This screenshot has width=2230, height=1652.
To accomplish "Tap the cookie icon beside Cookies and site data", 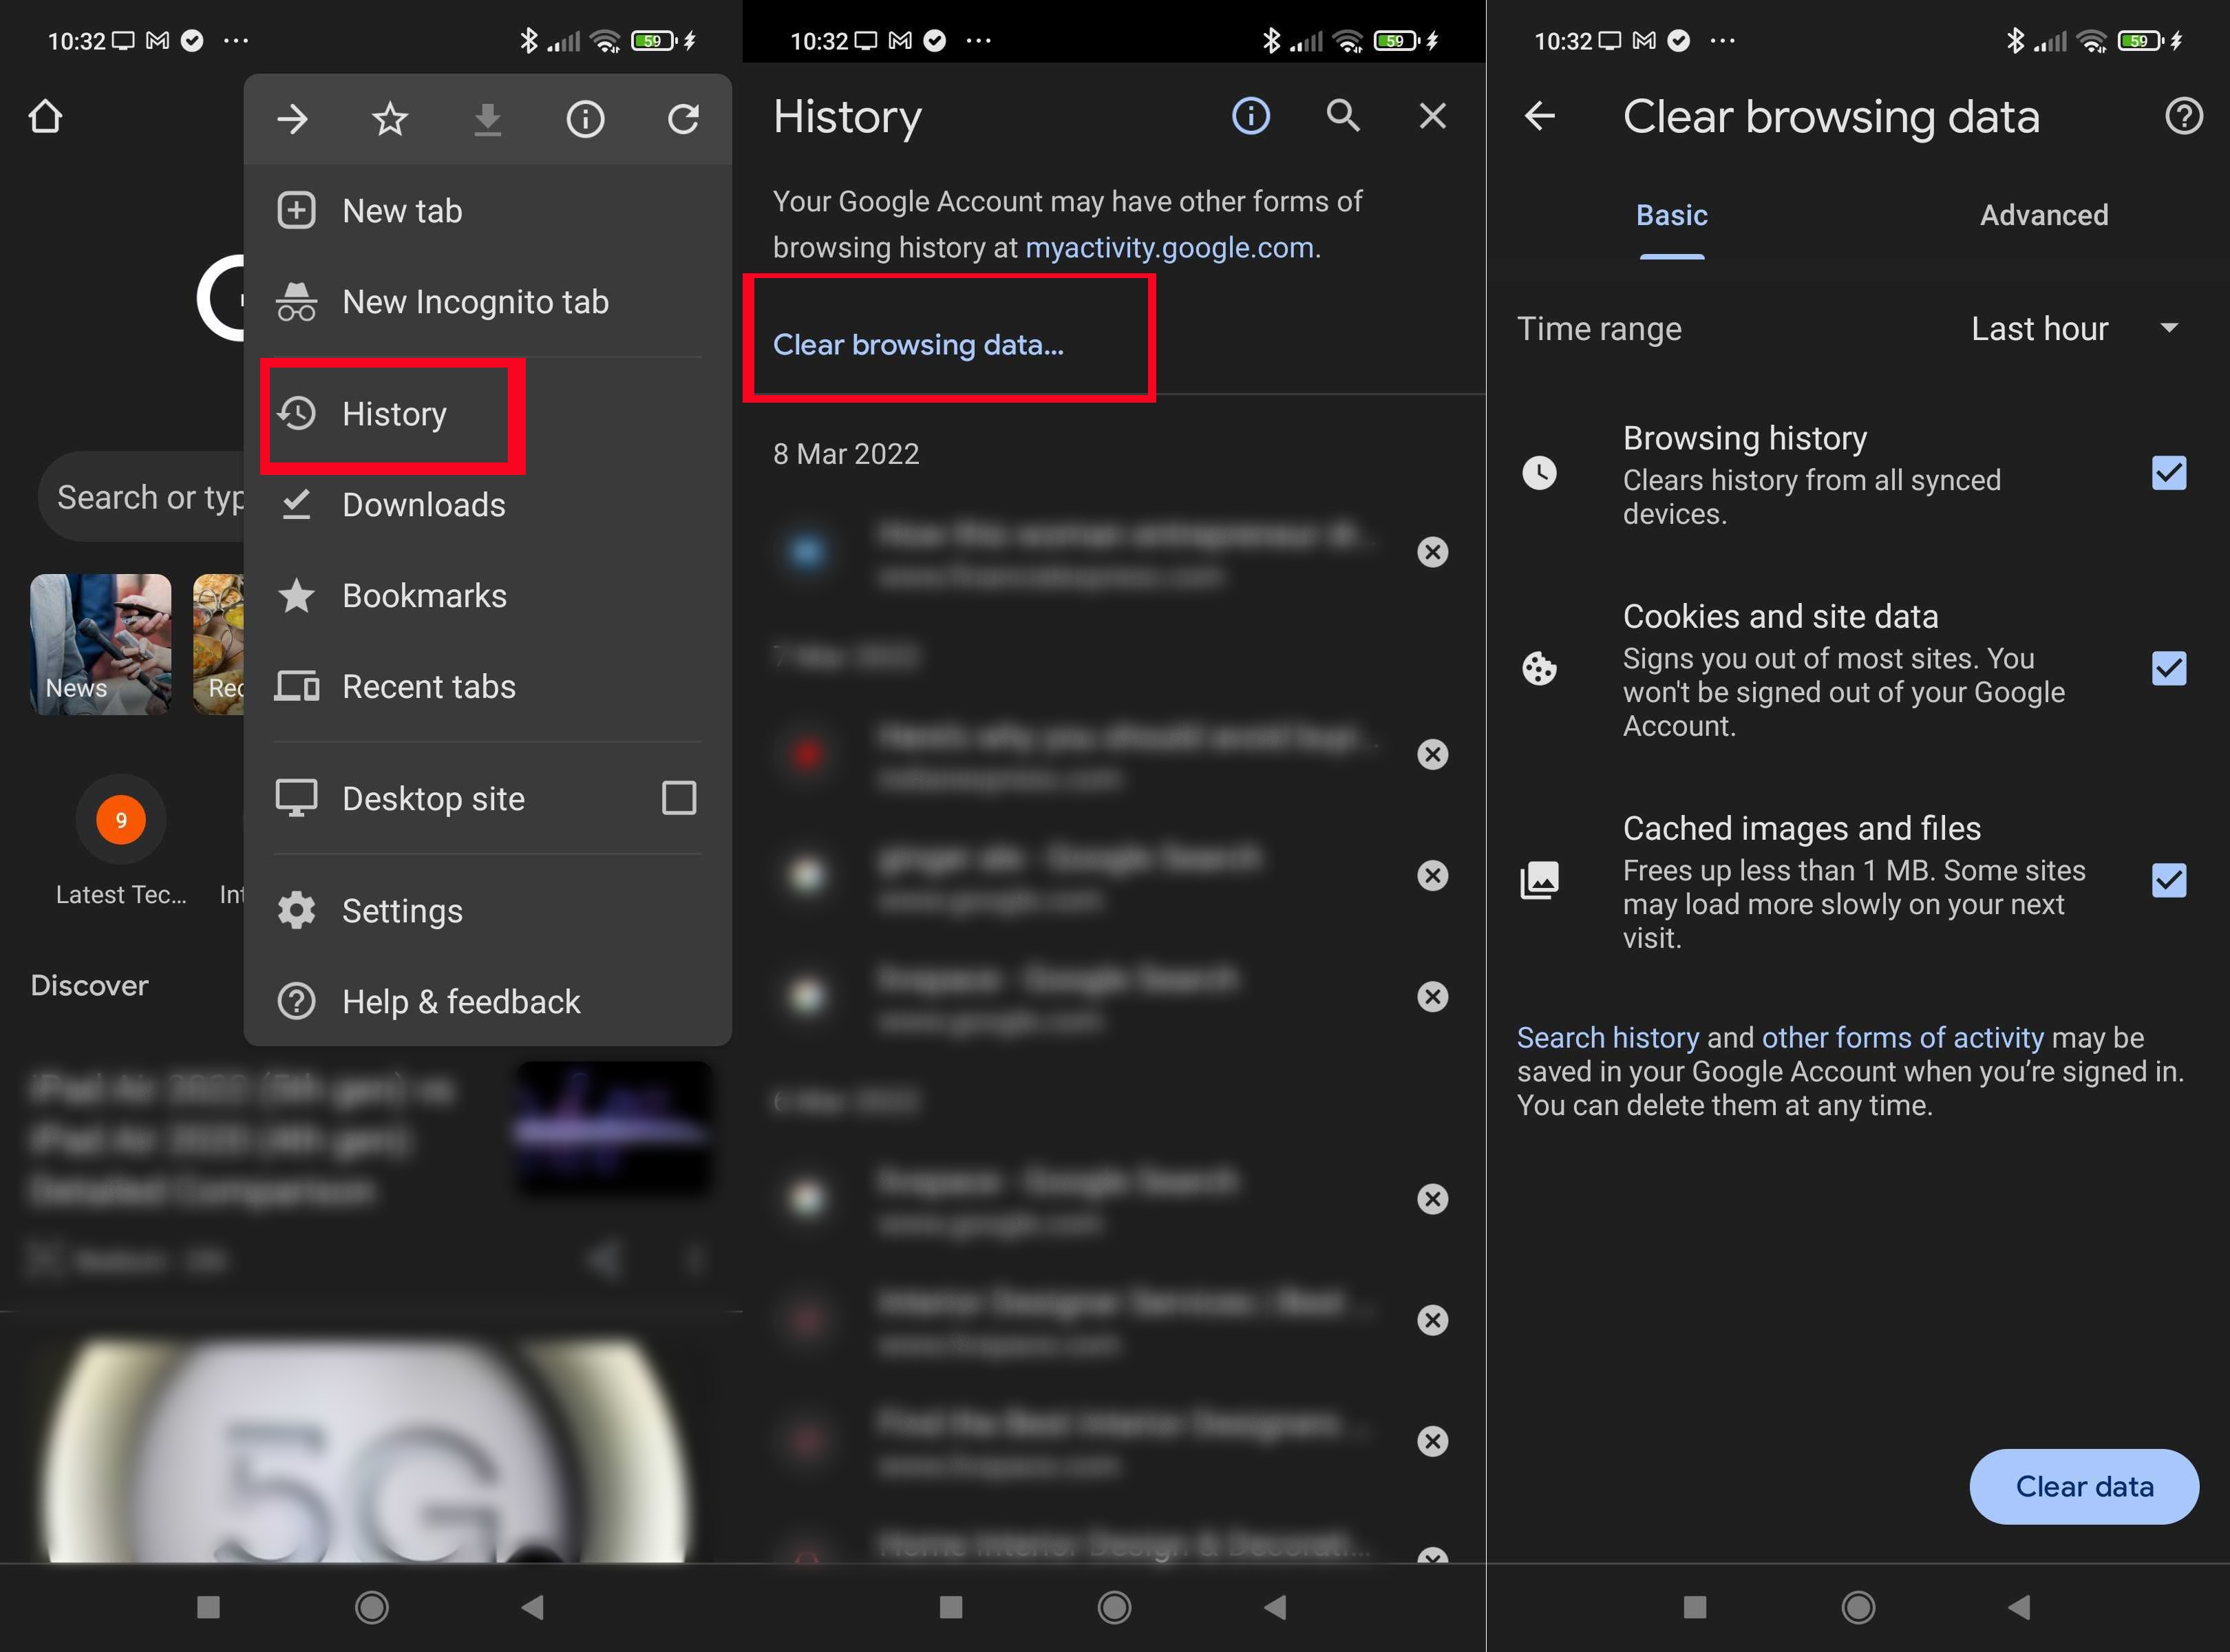I will coord(1540,668).
